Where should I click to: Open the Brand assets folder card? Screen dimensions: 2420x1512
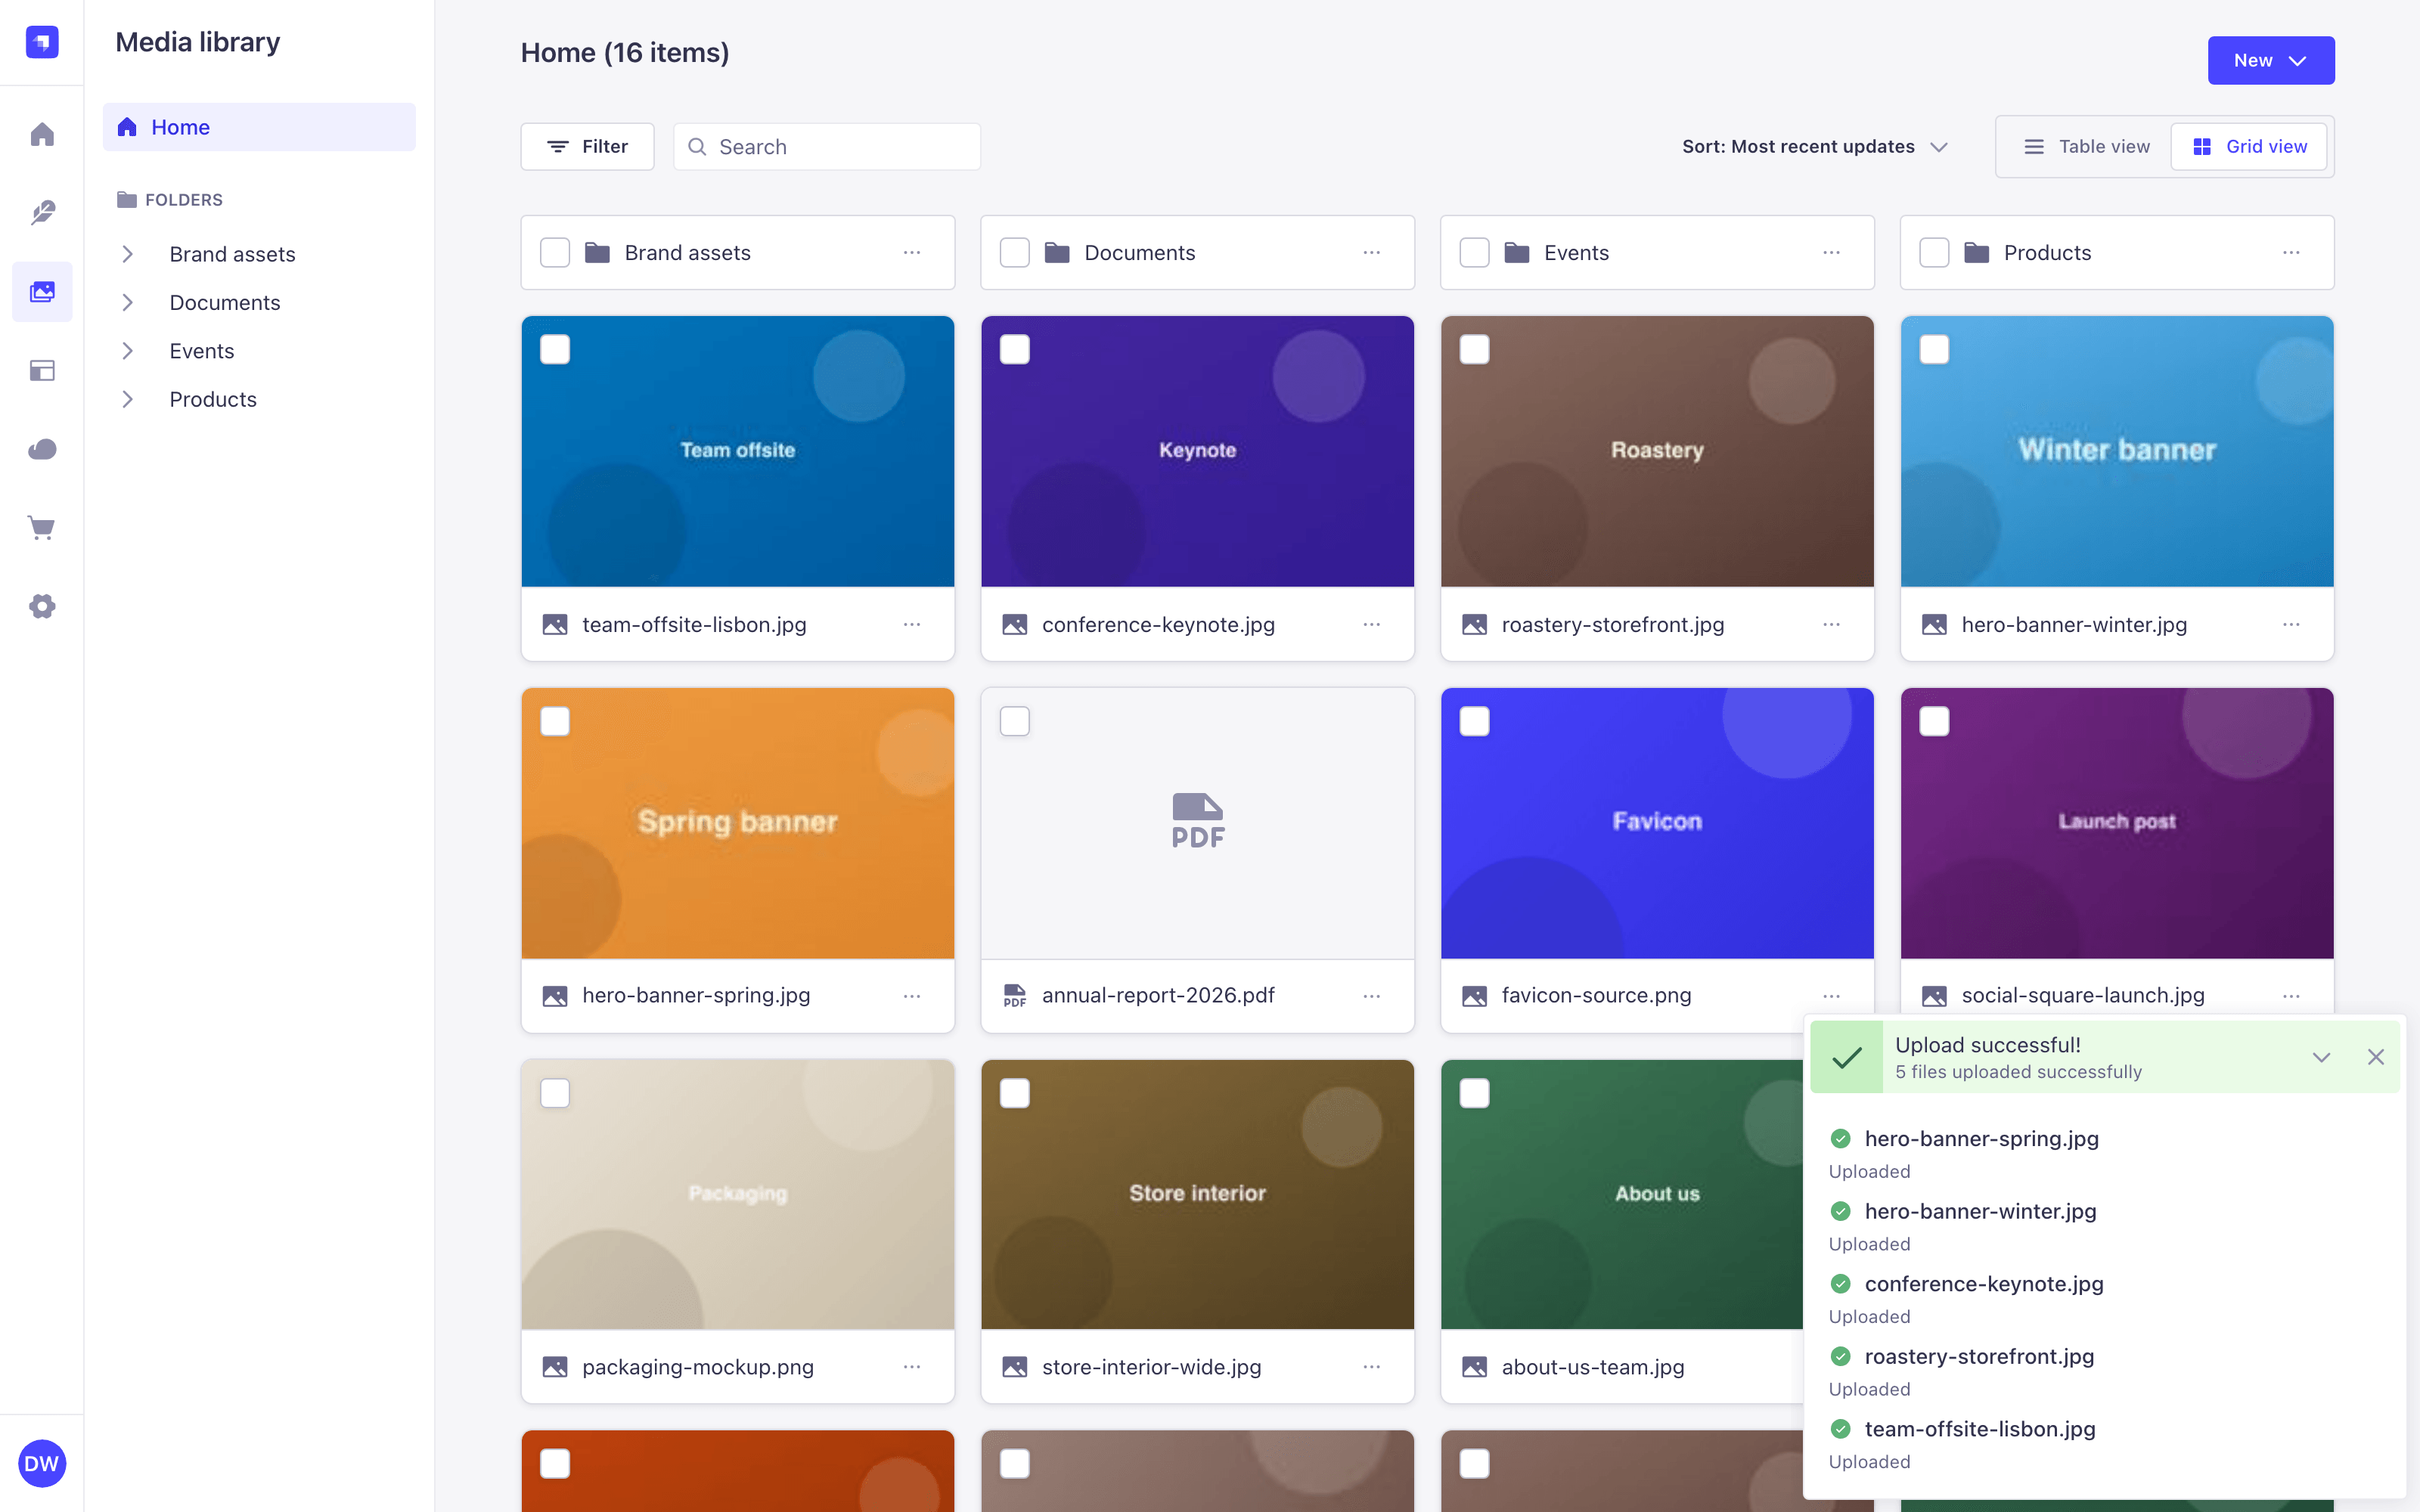(x=738, y=253)
